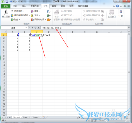Minimize the ribbon with caret icon
Screen dimensions: 132x123
pyautogui.click(x=114, y=6)
